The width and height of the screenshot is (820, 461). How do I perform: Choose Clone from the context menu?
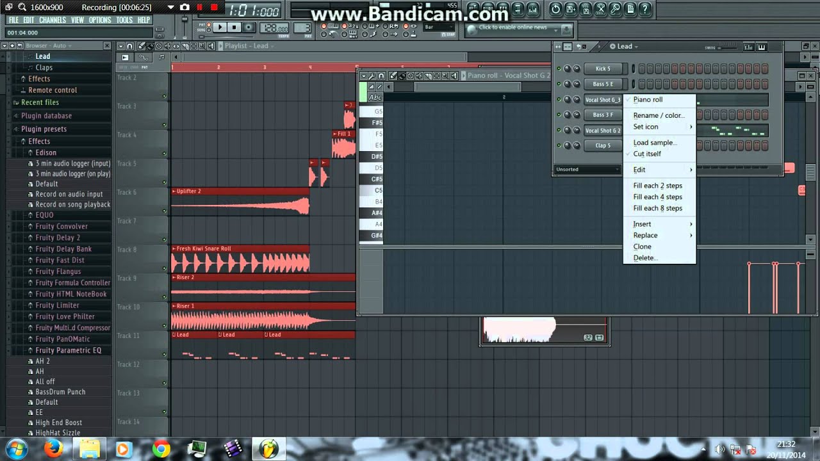(642, 247)
